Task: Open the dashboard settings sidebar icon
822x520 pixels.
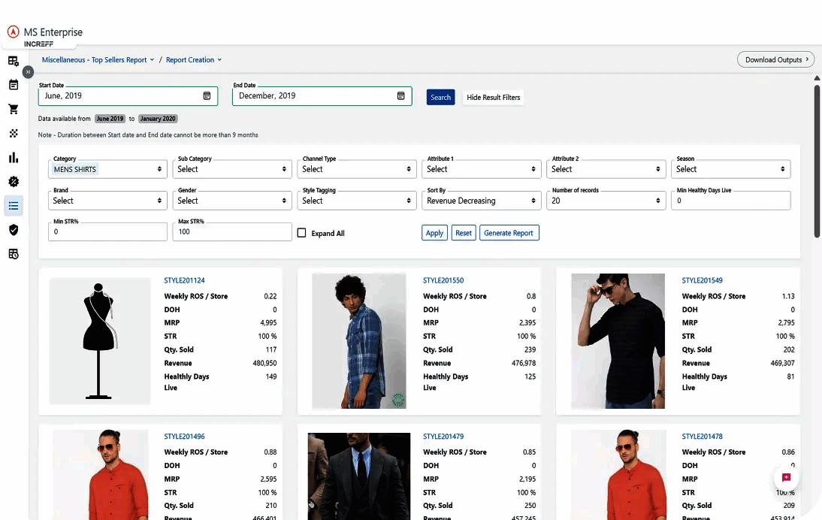Action: click(x=14, y=61)
